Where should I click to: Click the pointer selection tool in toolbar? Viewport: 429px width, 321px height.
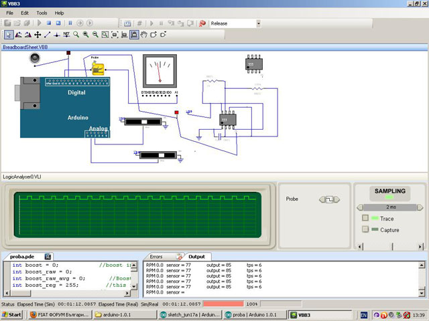click(7, 34)
